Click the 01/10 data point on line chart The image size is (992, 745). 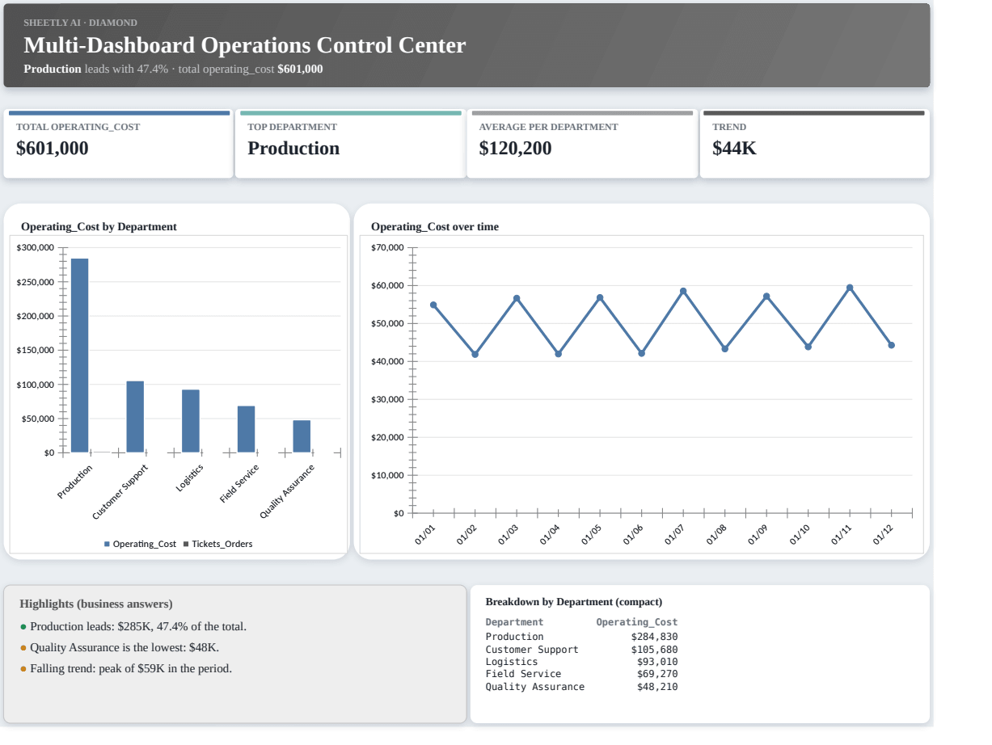808,347
